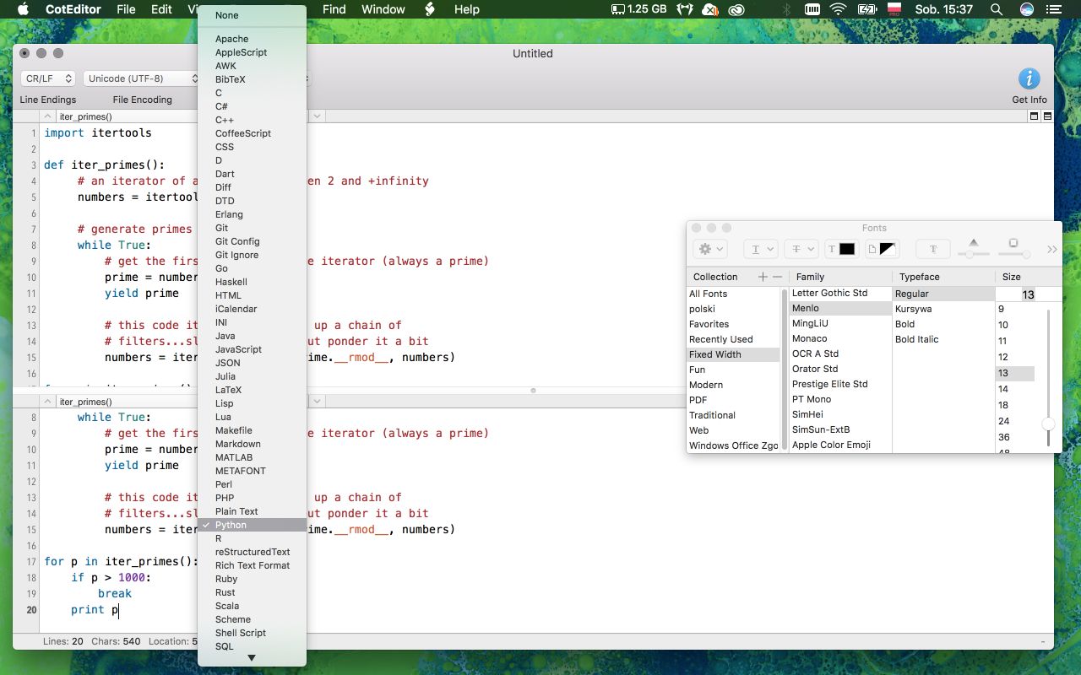Open the Find menu
The width and height of the screenshot is (1081, 675).
click(334, 9)
